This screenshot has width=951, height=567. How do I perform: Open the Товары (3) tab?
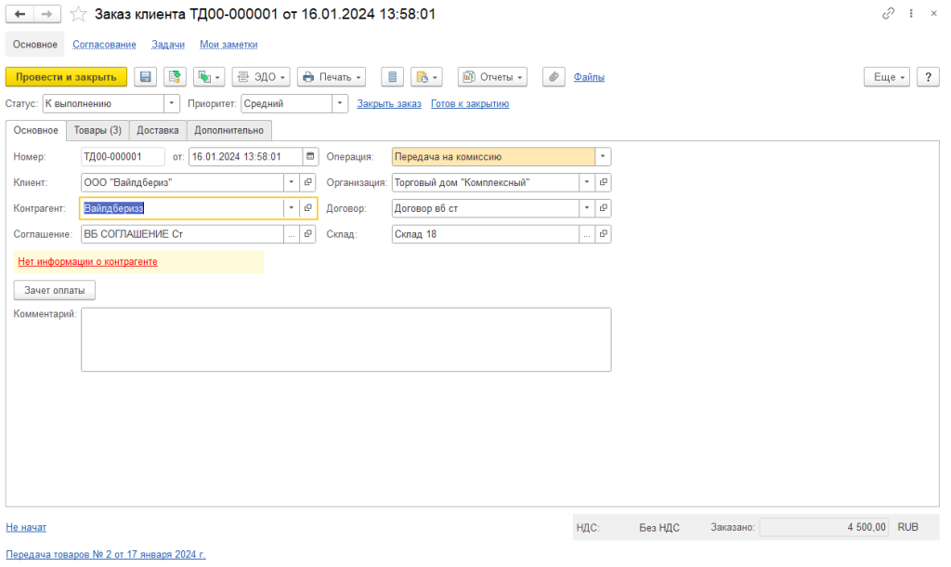[x=98, y=130]
